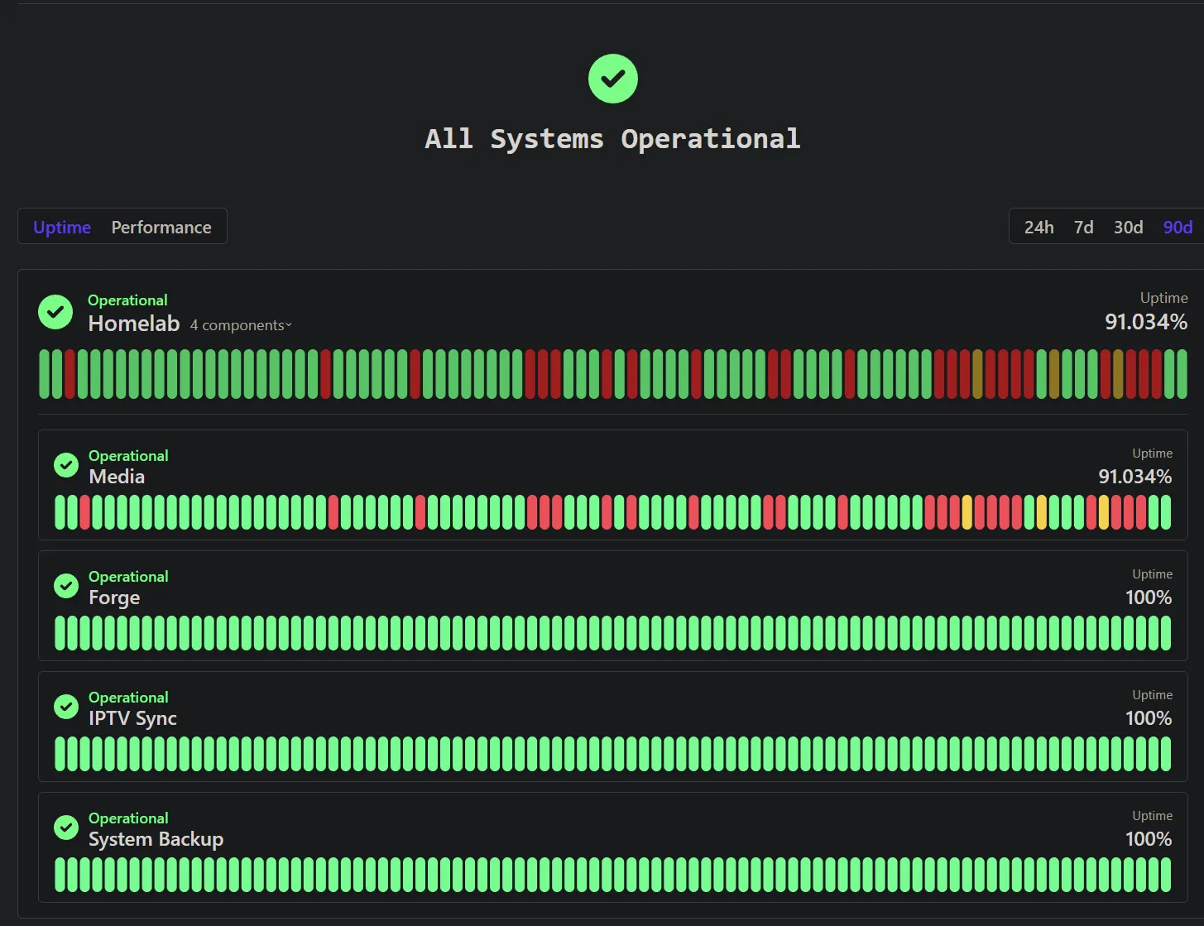
Task: Click the Forge operational check icon
Action: [x=66, y=586]
